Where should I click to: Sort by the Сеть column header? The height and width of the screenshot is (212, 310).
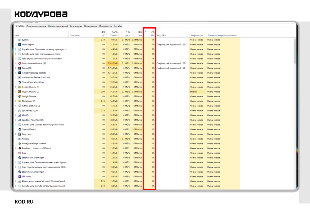(x=137, y=34)
